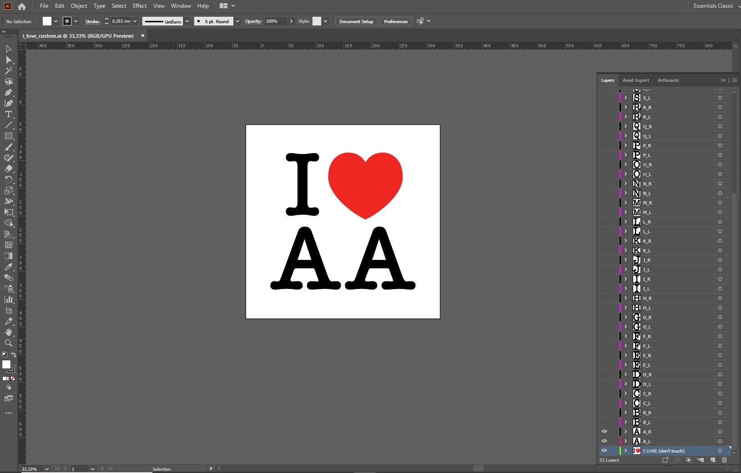Select the Type tool
The height and width of the screenshot is (473, 741).
click(8, 114)
